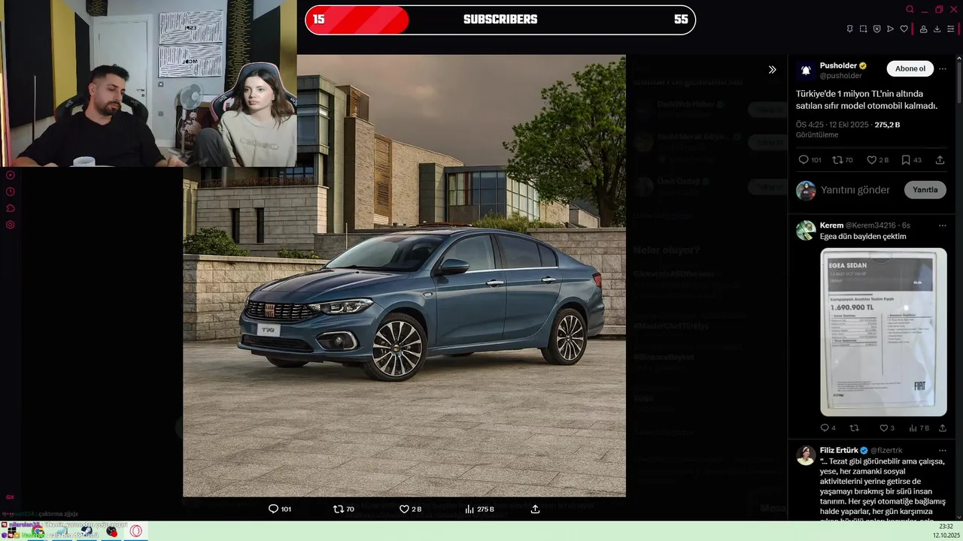
Task: Open the Filiz Ertürk name link
Action: (840, 451)
